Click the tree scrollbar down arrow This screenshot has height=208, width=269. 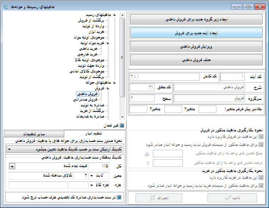(x=122, y=117)
